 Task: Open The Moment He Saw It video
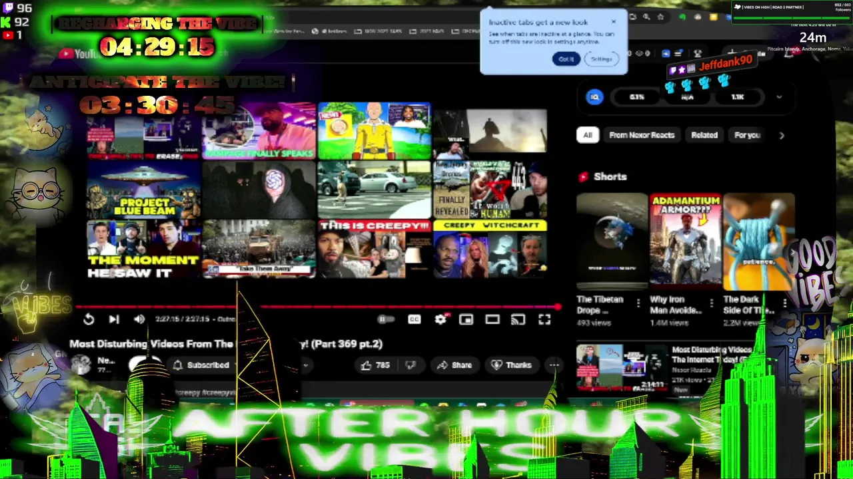[143, 249]
